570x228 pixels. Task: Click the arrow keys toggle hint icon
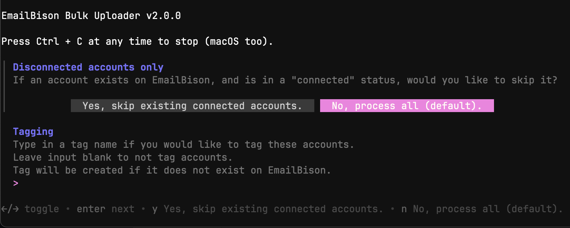click(x=10, y=209)
